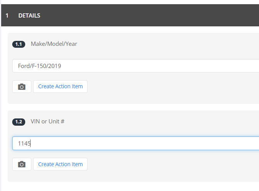Click empty area of question 1.1 card
259x191 pixels.
point(165,92)
